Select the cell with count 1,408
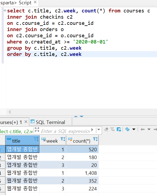The width and height of the screenshot is (157, 195). click(x=82, y=173)
